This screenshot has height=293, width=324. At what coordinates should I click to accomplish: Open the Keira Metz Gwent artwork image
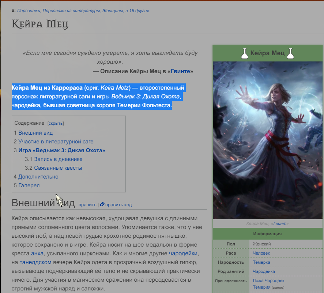(x=267, y=140)
